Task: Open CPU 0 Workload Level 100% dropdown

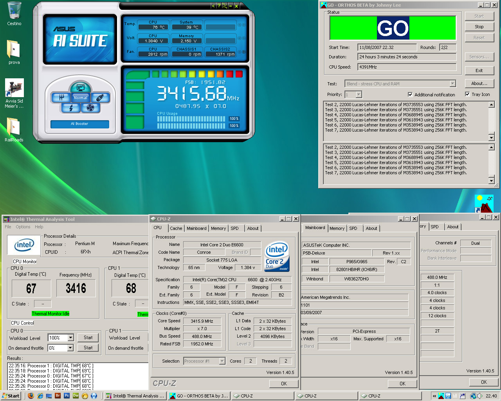Action: (x=70, y=338)
